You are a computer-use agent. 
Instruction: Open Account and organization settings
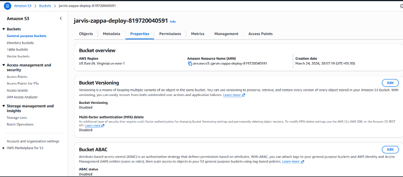(33, 141)
